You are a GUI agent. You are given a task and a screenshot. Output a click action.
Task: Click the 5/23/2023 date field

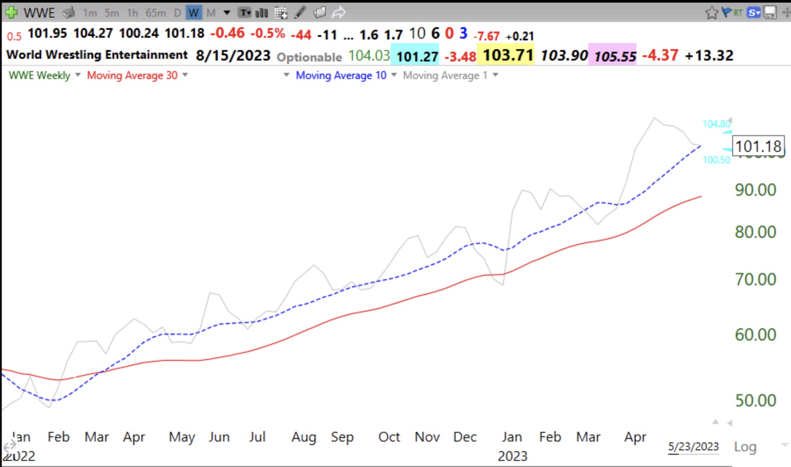693,447
